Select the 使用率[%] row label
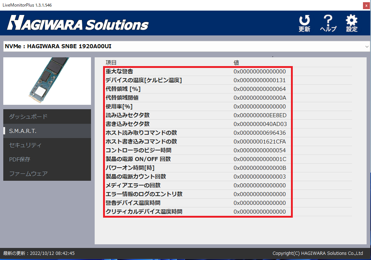 pos(119,106)
